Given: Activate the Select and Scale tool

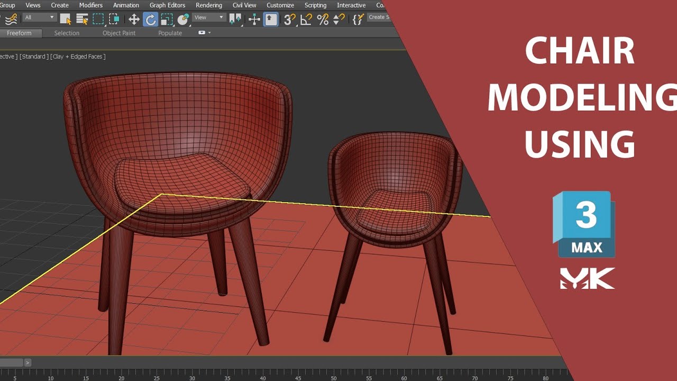Looking at the screenshot, I should tap(167, 20).
